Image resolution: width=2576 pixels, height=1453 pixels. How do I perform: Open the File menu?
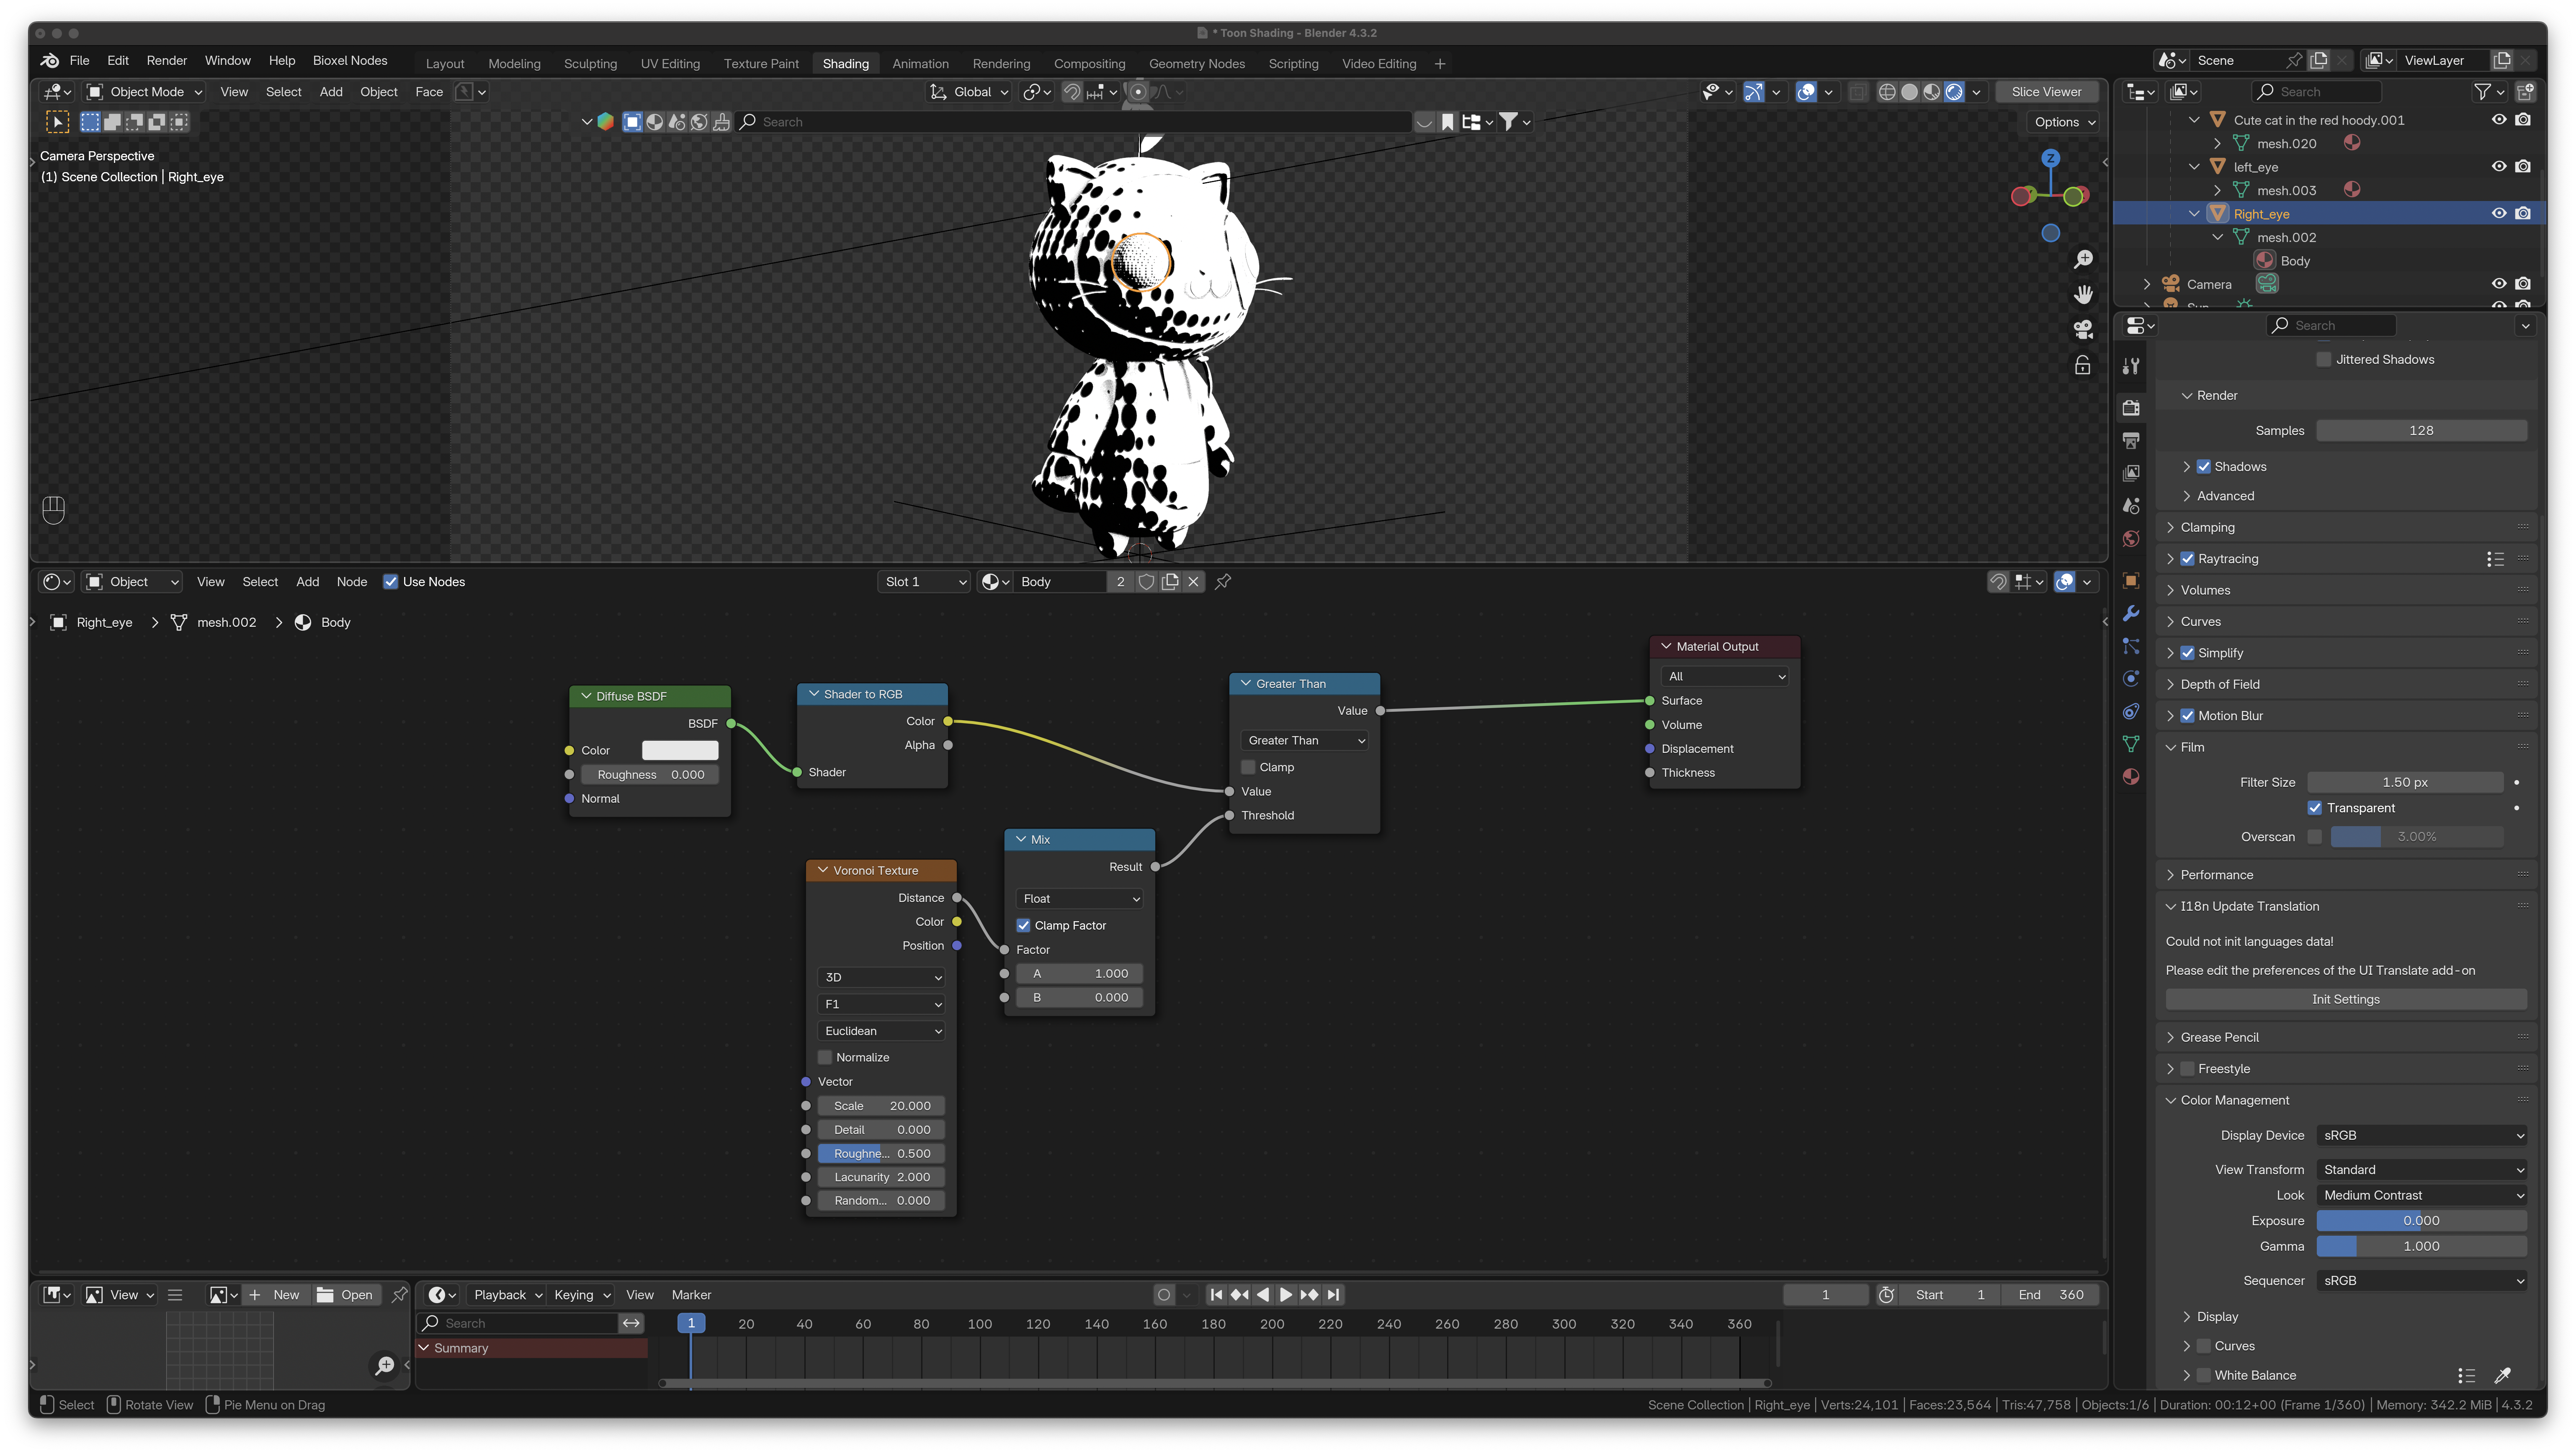tap(79, 61)
